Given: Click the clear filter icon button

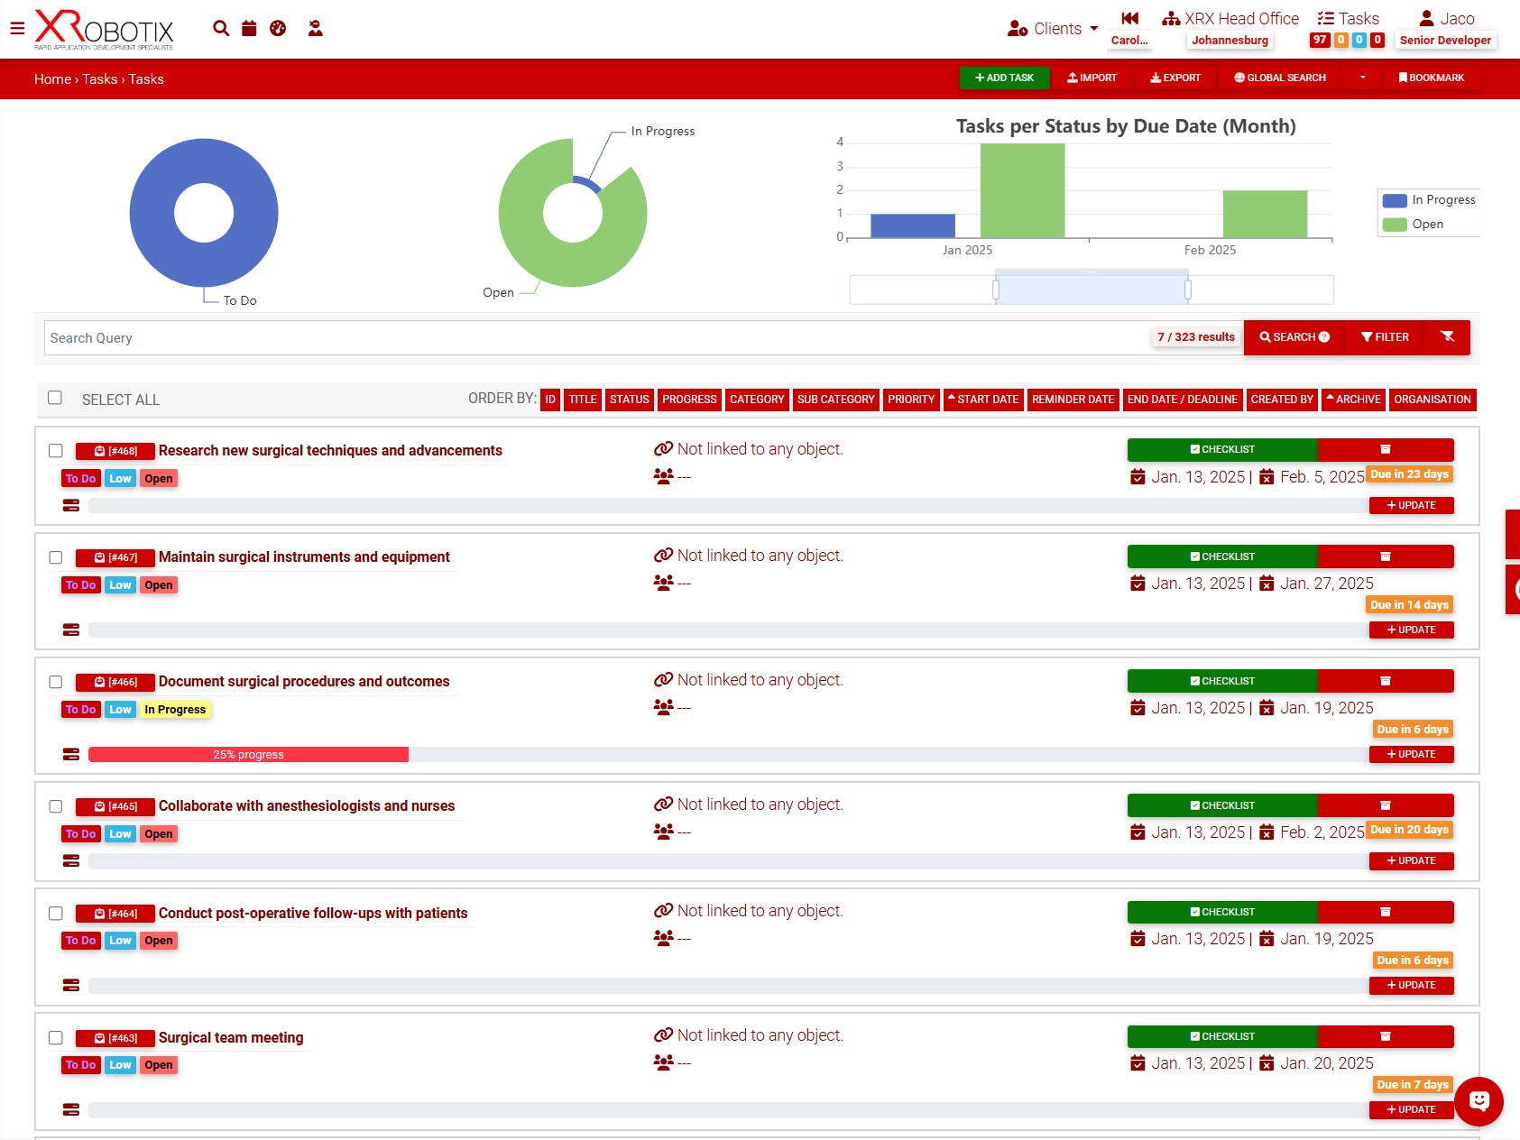Looking at the screenshot, I should 1447,337.
